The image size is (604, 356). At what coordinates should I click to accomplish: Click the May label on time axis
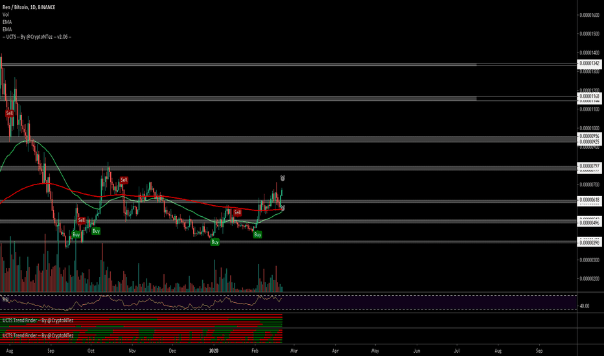[375, 351]
